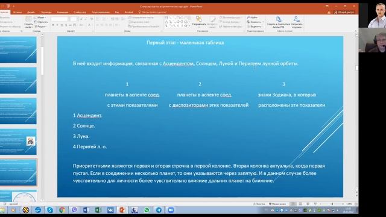Click Преобразовать в SmartArt
386x217 pixels.
tap(144, 27)
